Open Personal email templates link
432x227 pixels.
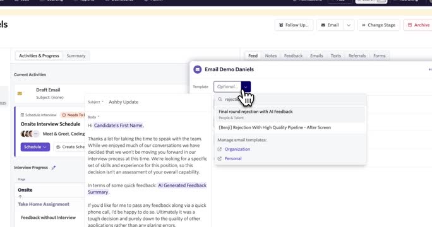pyautogui.click(x=233, y=158)
